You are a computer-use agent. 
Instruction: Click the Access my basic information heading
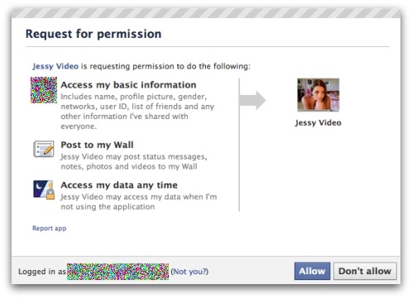128,85
